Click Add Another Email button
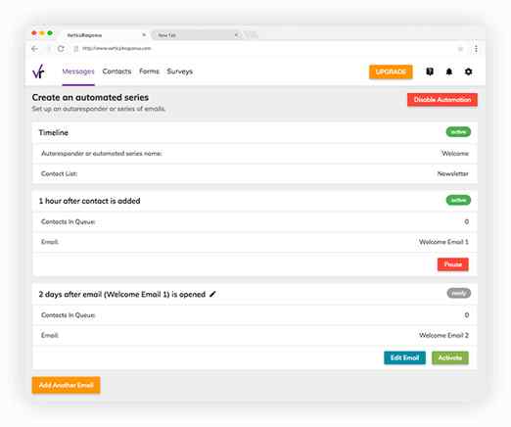This screenshot has width=511, height=427. 66,385
